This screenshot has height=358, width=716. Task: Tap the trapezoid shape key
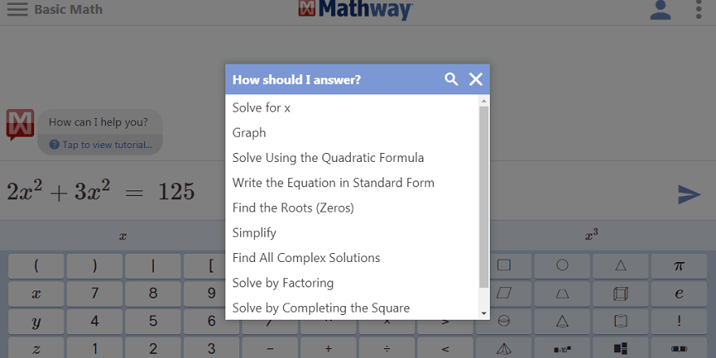coord(562,293)
